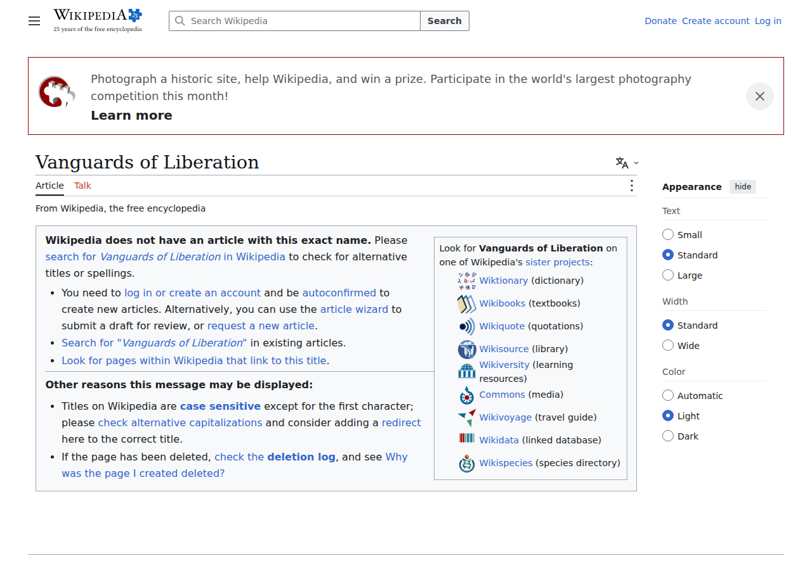Switch to the Article tab
This screenshot has width=812, height=570.
tap(49, 186)
